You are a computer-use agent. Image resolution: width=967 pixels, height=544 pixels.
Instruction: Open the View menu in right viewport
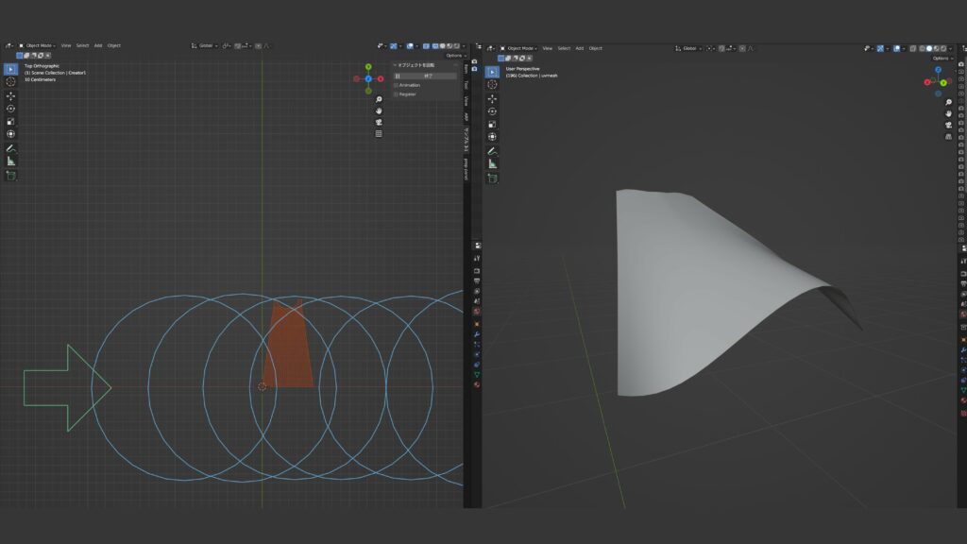547,48
